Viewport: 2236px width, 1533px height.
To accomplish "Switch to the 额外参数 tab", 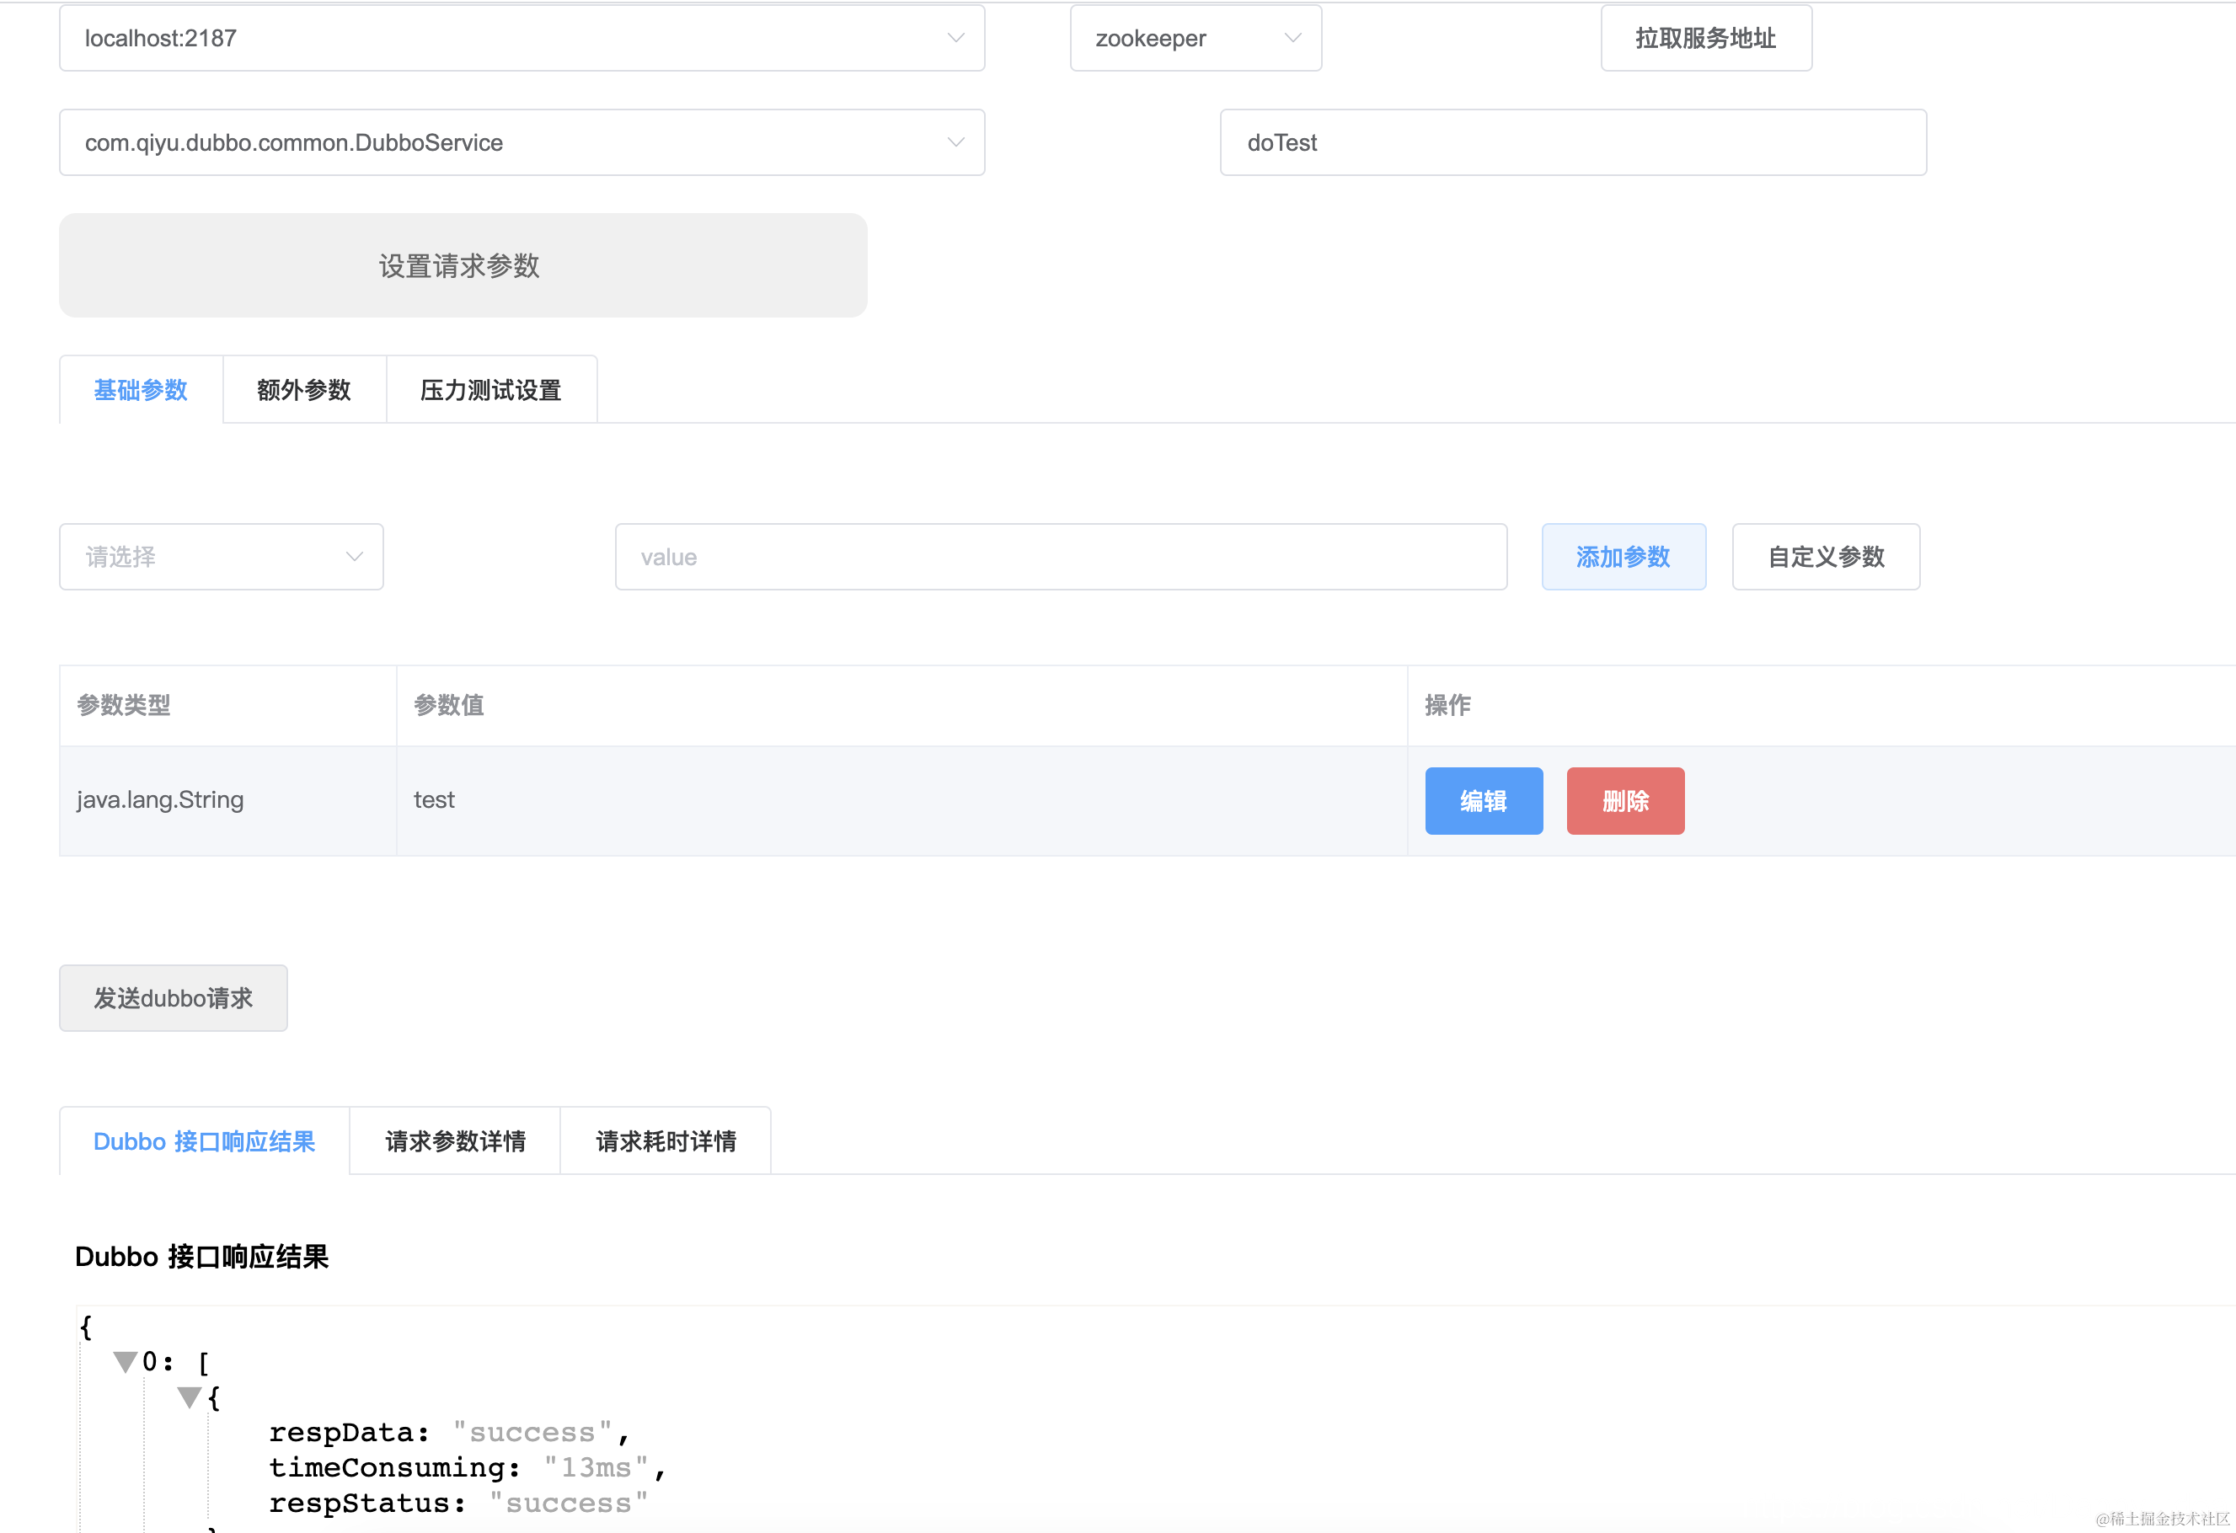I will [x=303, y=389].
